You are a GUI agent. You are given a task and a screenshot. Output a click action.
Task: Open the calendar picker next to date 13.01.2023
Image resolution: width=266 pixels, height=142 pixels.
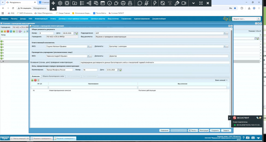[118, 70]
